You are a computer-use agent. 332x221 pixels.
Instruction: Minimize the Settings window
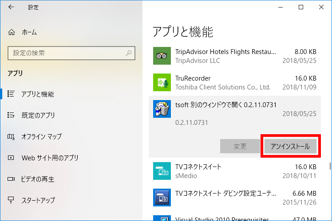(281, 7)
